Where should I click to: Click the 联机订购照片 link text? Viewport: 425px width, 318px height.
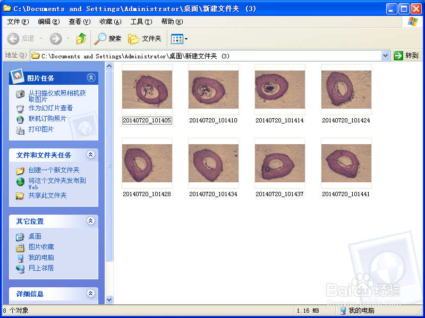click(x=47, y=119)
